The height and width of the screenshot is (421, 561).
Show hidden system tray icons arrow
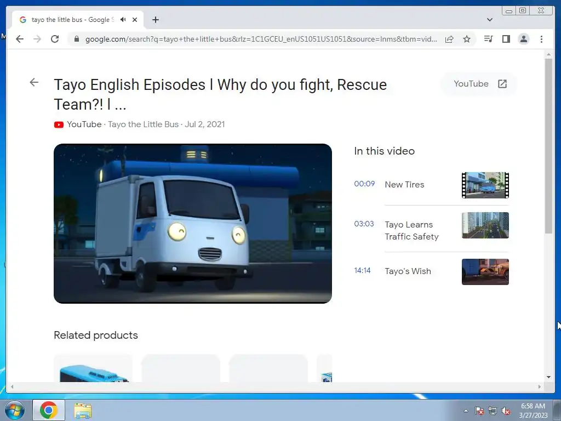coord(466,411)
